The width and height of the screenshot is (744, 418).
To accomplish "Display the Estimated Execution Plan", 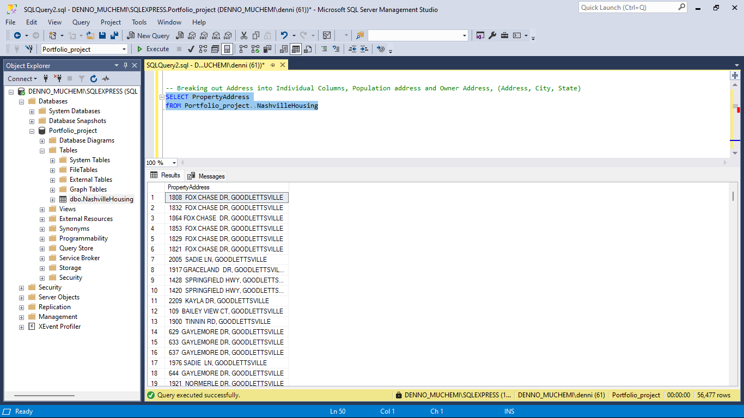I will coord(203,49).
